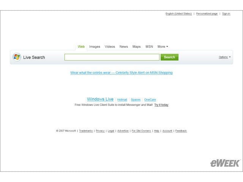Open the Maps tab
Viewport: 243px width, 182px height.
click(x=137, y=47)
